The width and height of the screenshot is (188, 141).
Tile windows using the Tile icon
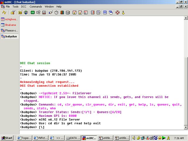105,12
